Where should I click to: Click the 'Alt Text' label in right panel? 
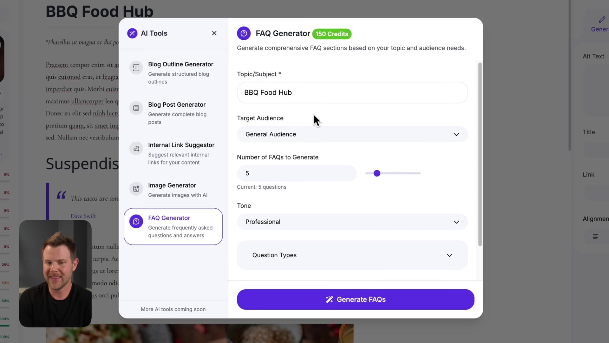593,56
